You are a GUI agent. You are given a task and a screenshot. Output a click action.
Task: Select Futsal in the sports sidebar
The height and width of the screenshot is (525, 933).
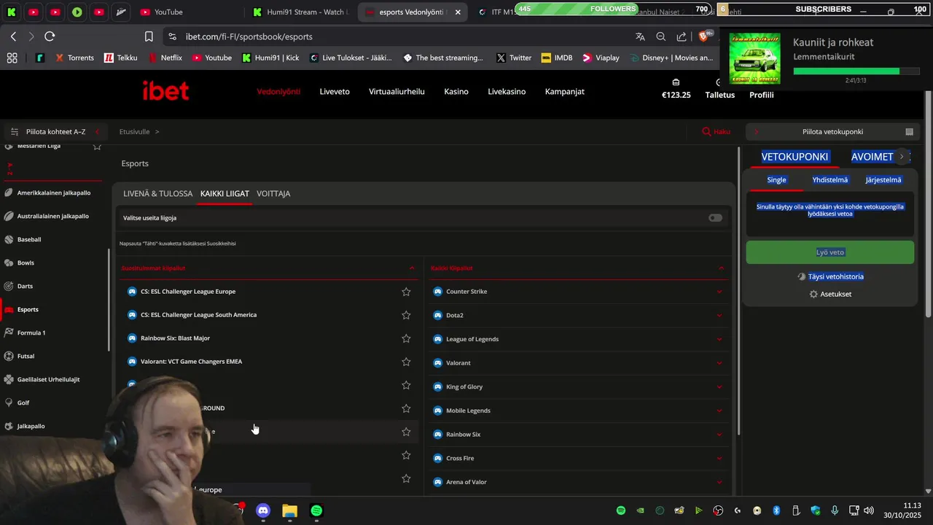coord(26,357)
